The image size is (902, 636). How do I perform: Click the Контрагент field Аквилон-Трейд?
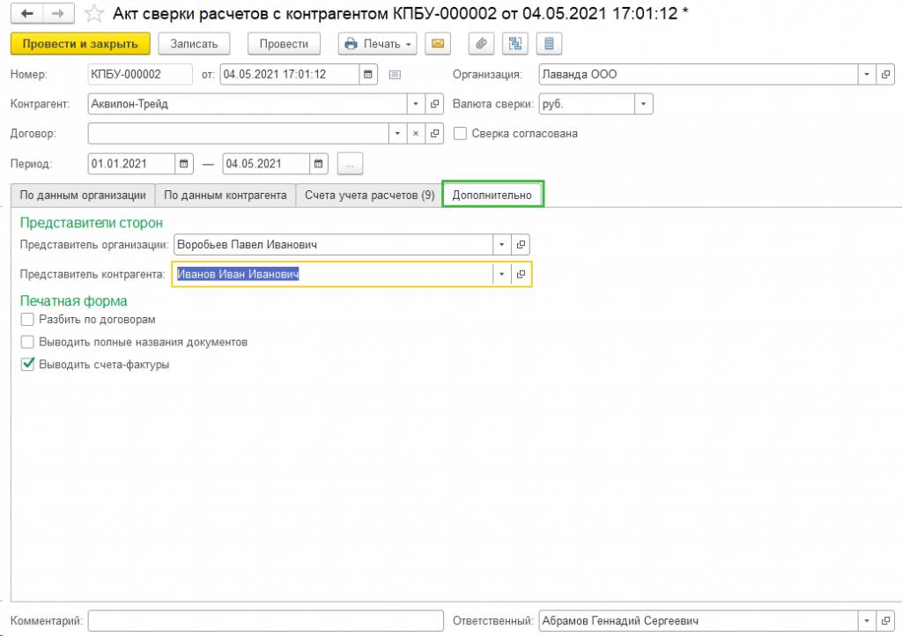248,104
